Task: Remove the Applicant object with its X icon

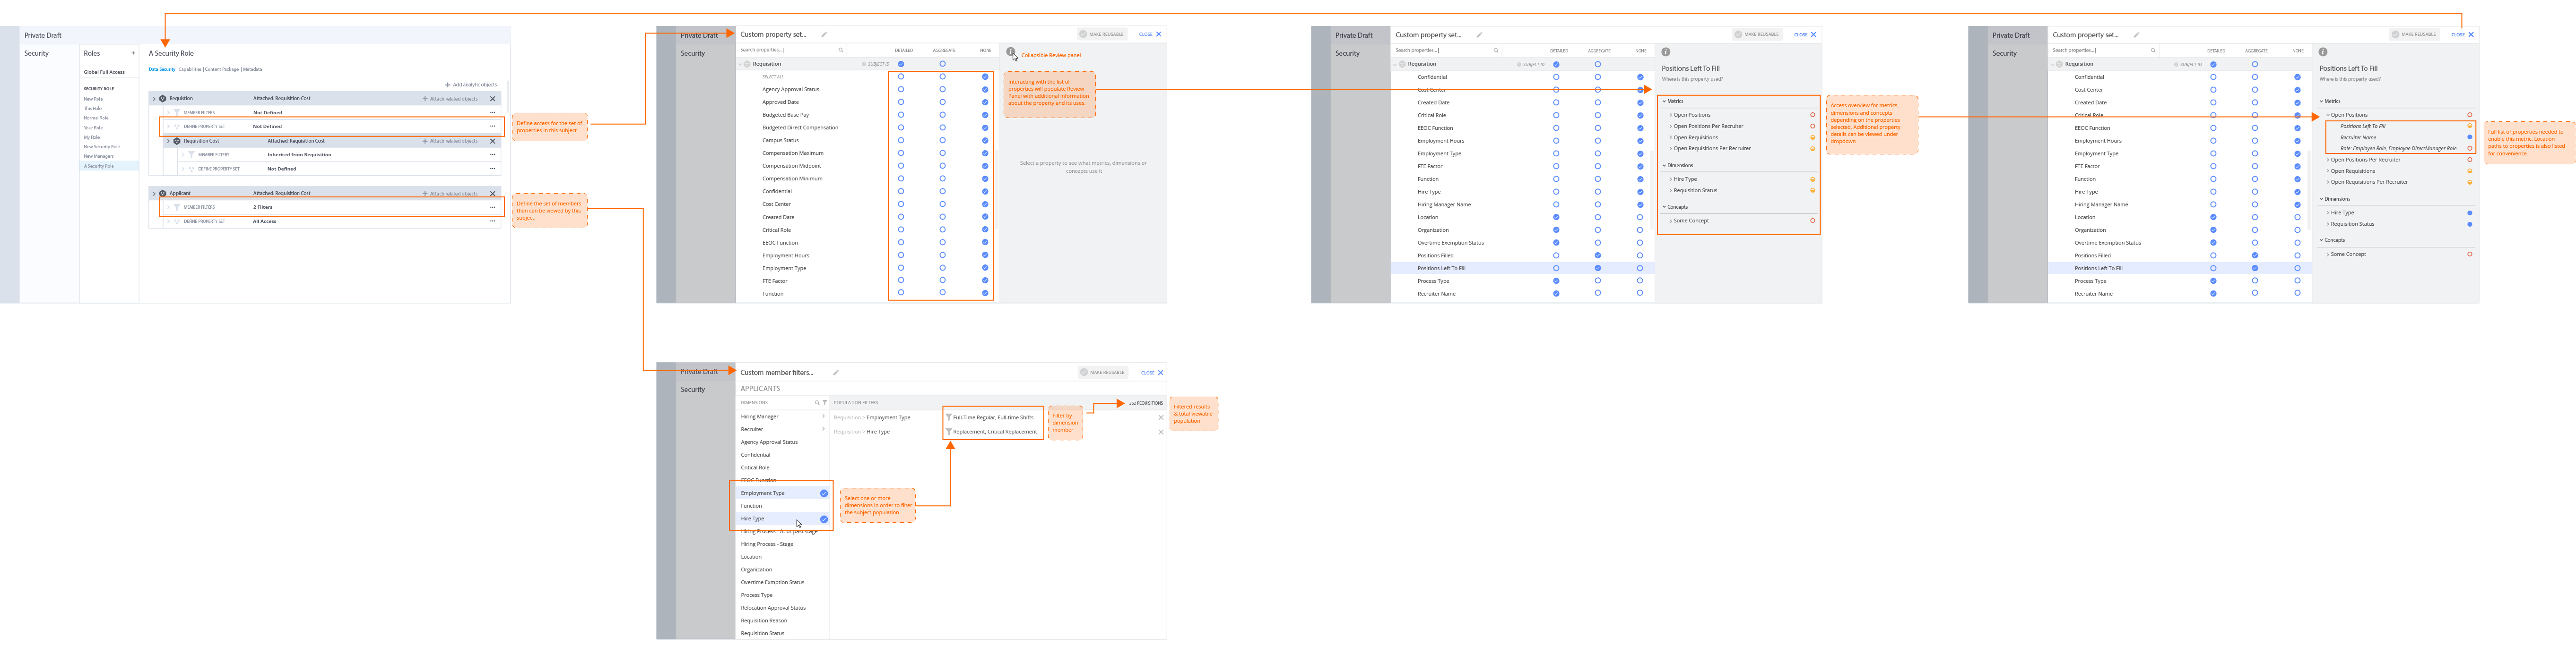Action: pyautogui.click(x=492, y=193)
